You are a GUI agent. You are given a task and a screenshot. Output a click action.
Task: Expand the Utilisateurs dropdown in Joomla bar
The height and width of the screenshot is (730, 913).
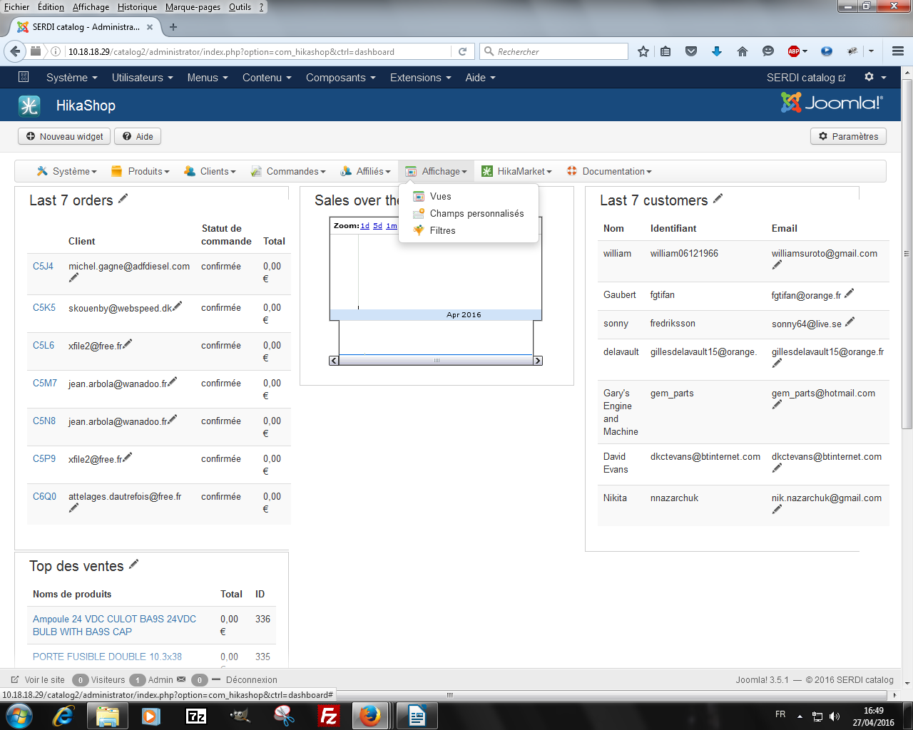tap(143, 78)
